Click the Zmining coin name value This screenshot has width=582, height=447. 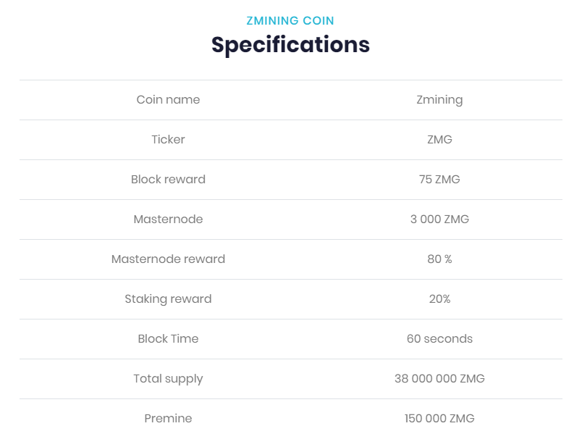[x=439, y=100]
